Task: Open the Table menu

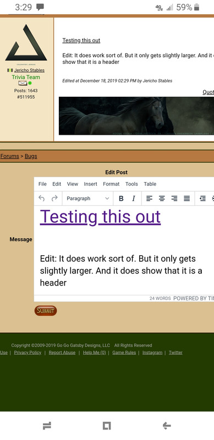Action: [x=150, y=184]
